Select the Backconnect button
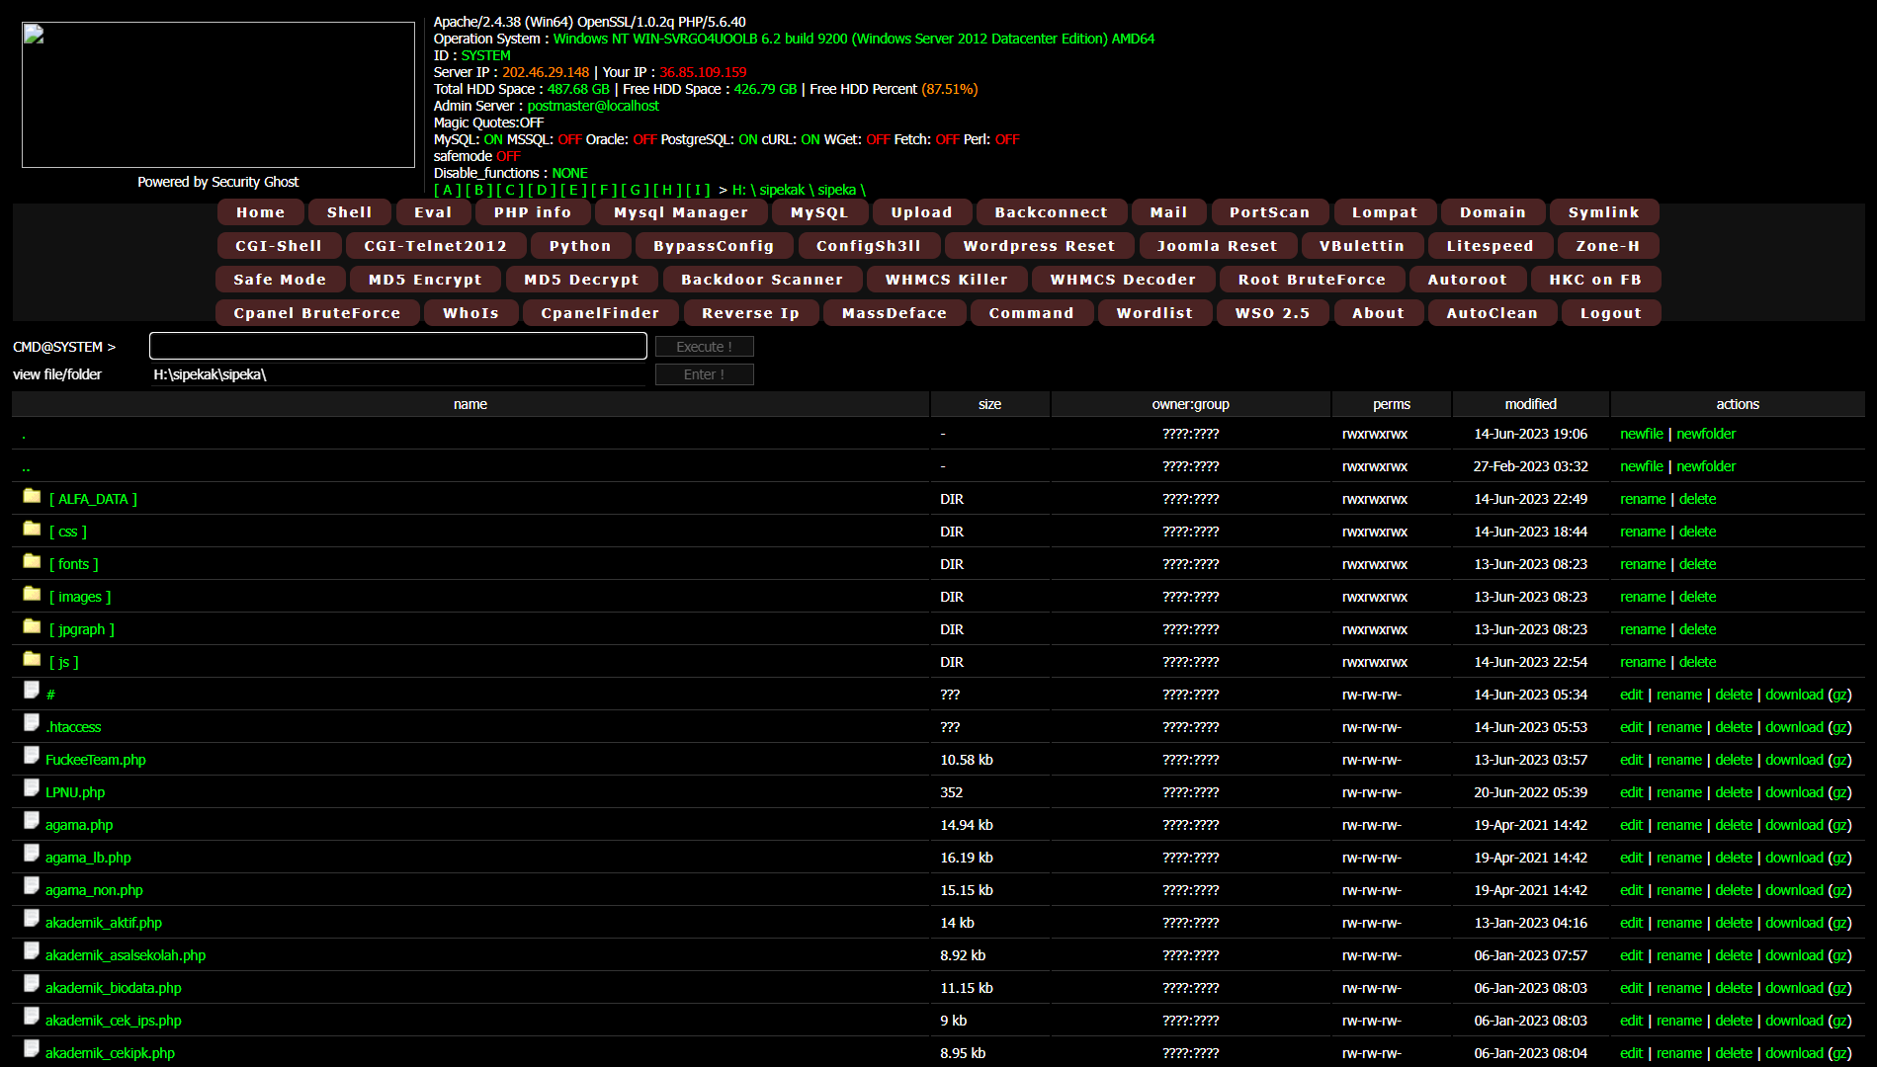This screenshot has width=1877, height=1067. pos(1052,212)
